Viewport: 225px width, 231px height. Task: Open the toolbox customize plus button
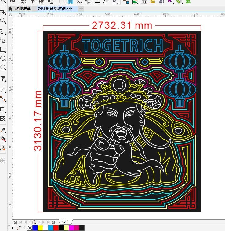[3, 161]
